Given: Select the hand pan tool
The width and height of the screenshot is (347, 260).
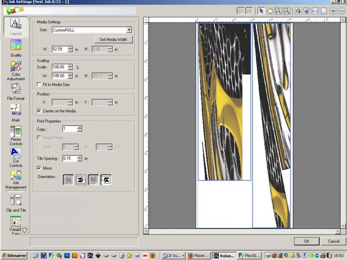Looking at the screenshot, I should tap(269, 10).
